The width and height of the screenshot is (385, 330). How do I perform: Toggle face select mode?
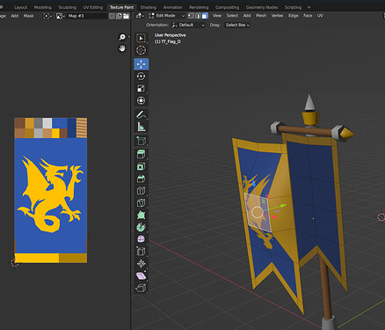coord(205,16)
